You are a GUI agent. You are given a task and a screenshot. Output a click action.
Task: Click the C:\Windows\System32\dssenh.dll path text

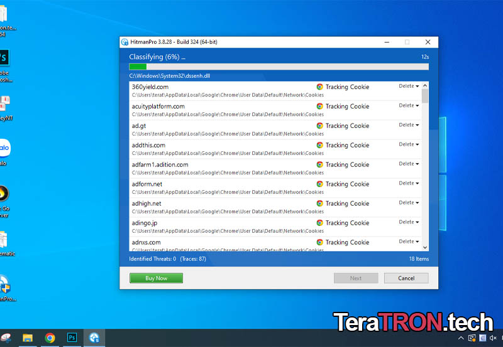[169, 76]
